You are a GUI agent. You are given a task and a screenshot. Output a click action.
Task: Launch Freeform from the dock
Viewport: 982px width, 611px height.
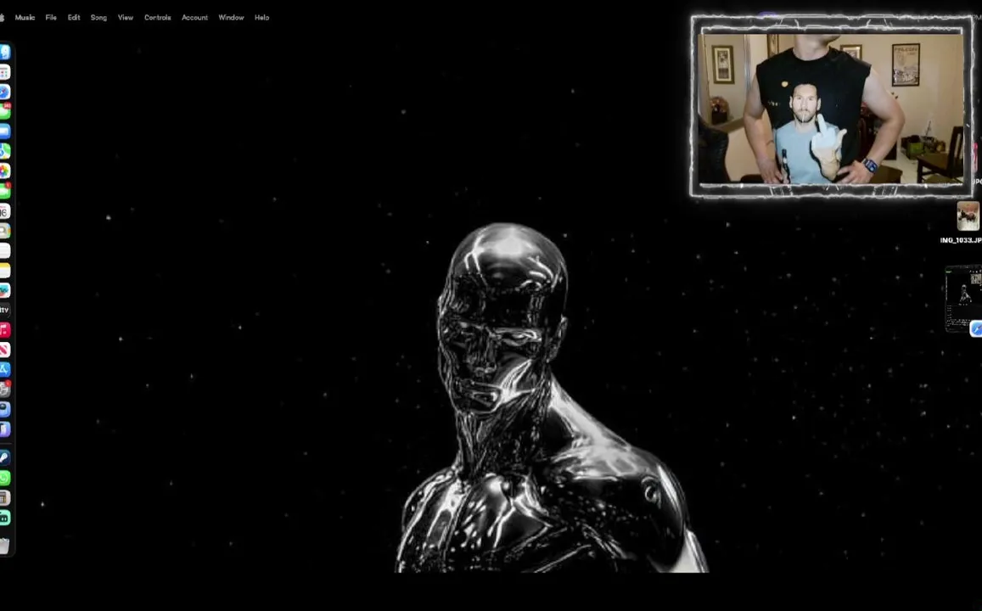4,290
